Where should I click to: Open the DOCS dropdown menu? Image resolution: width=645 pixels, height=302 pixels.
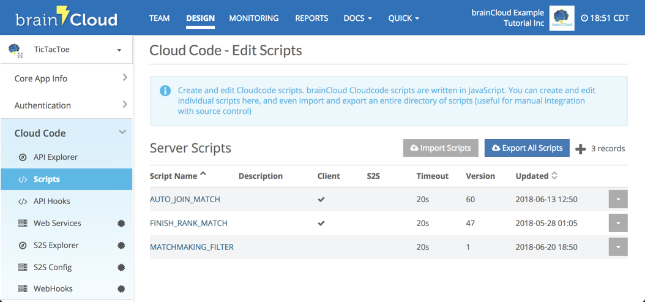[x=357, y=18]
